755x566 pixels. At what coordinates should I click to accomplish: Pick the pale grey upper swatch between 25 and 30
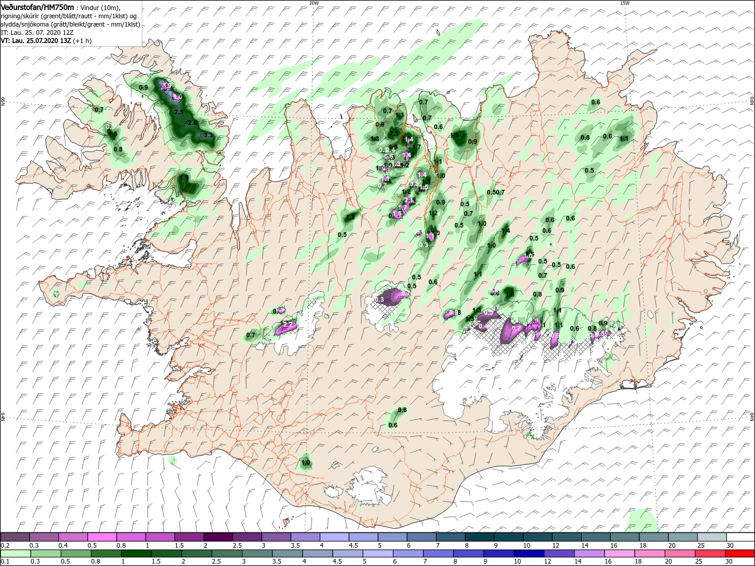click(711, 537)
